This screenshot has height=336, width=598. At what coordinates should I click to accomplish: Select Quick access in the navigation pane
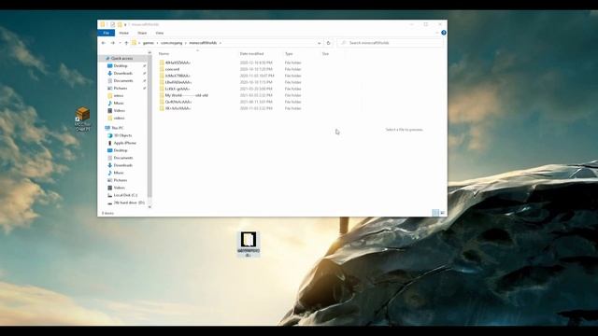pyautogui.click(x=121, y=58)
